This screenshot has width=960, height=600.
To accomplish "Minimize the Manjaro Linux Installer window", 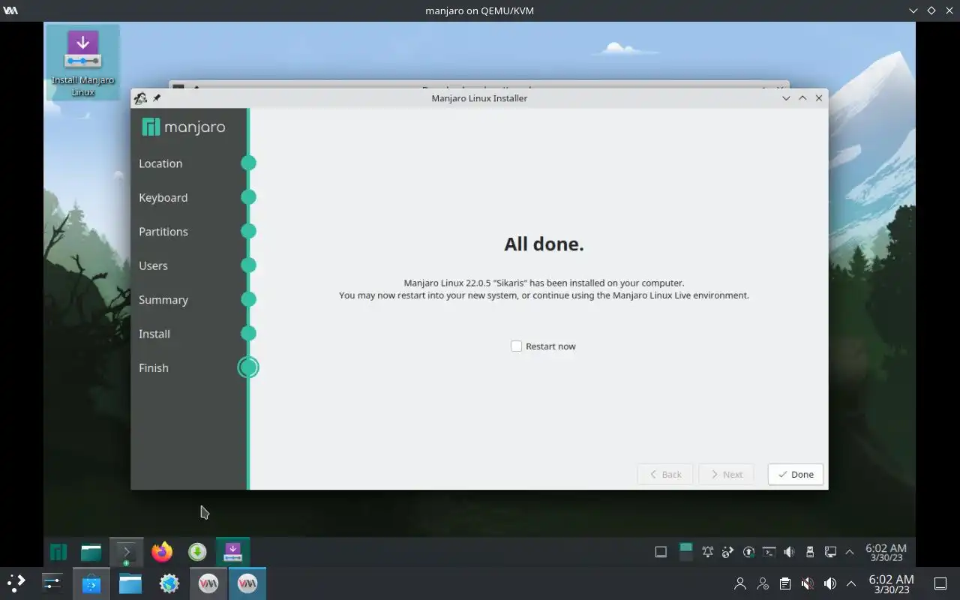I will 786,98.
